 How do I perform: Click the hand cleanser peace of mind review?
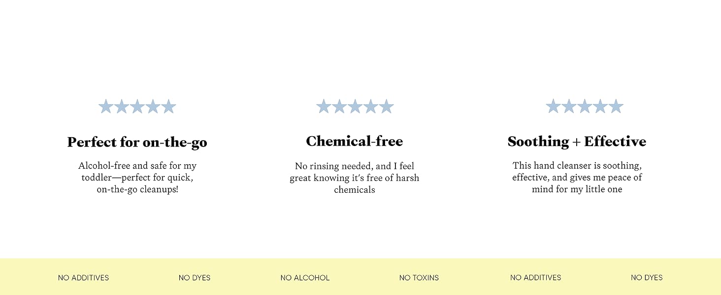[x=577, y=177]
